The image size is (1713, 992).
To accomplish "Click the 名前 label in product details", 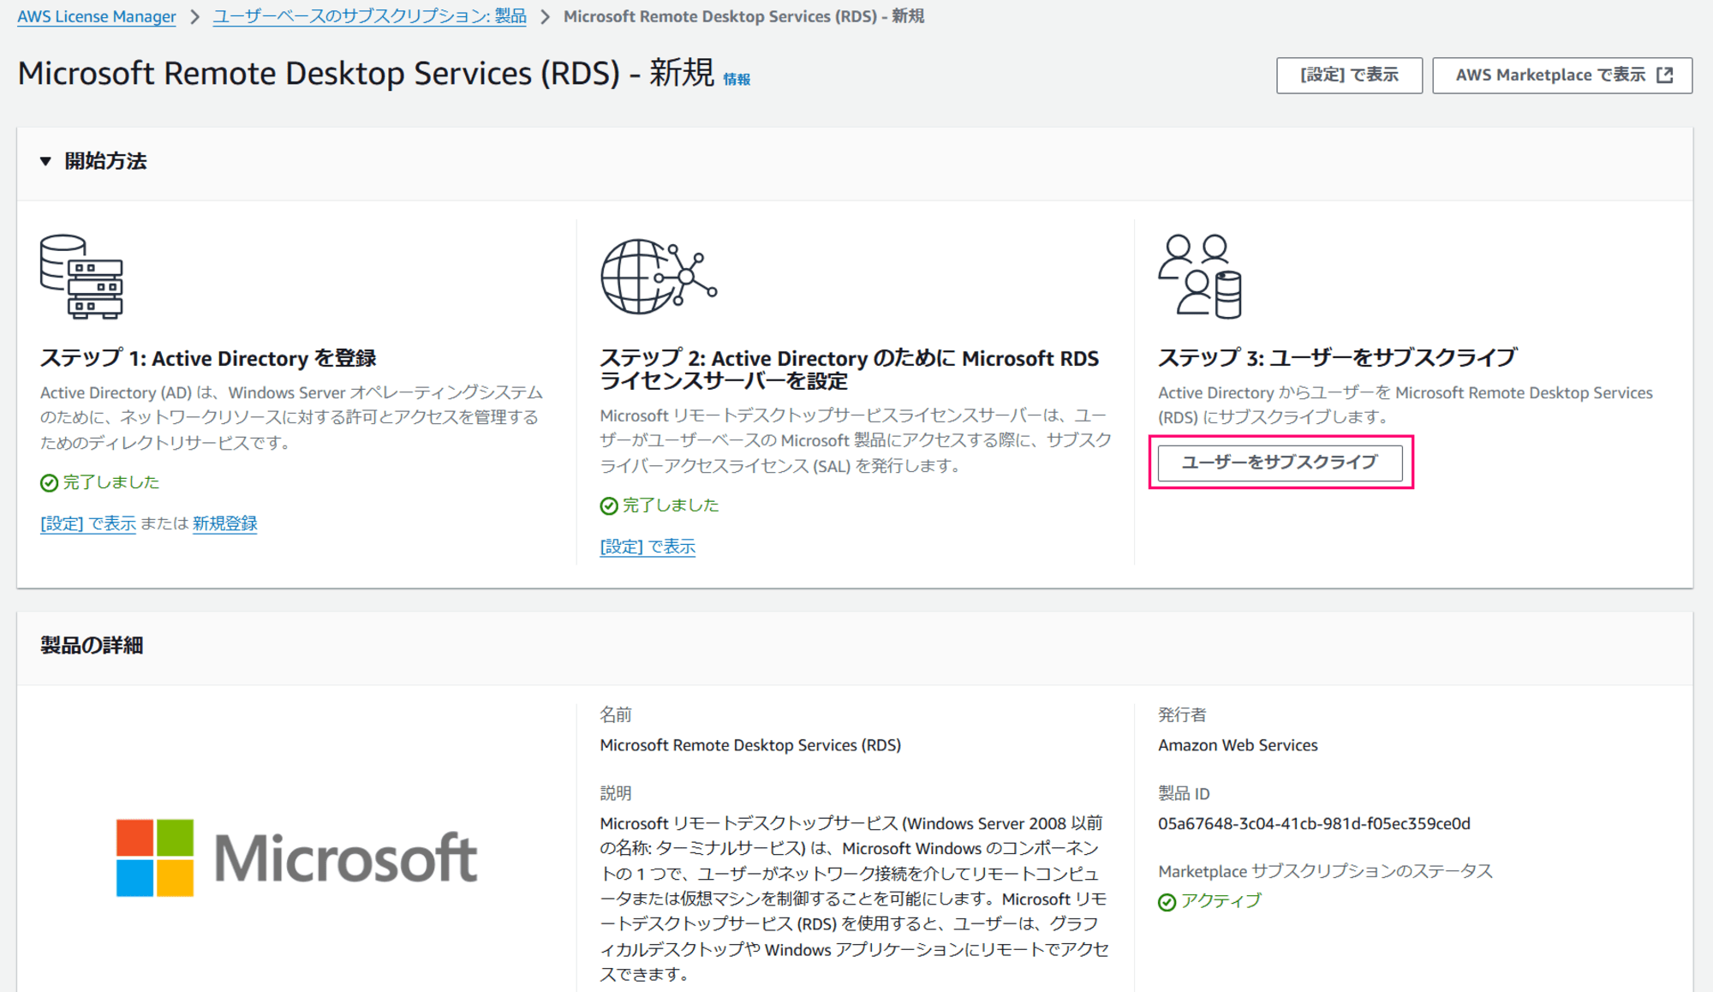I will click(615, 714).
